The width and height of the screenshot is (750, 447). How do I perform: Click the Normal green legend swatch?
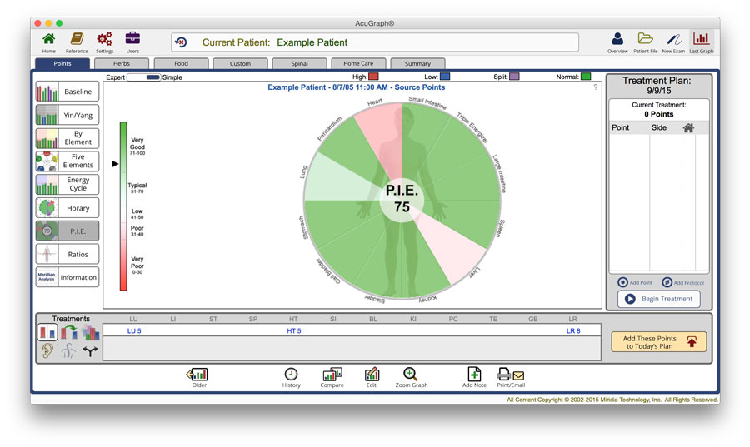(x=586, y=77)
